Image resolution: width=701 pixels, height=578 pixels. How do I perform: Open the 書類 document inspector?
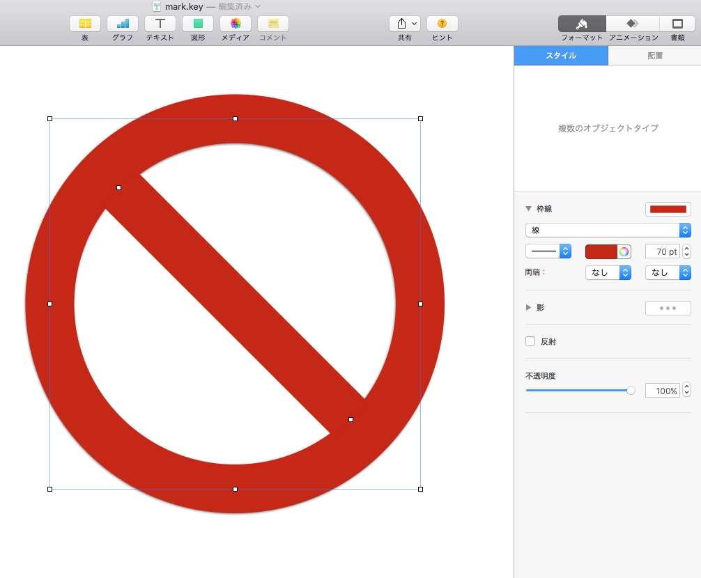pyautogui.click(x=677, y=24)
